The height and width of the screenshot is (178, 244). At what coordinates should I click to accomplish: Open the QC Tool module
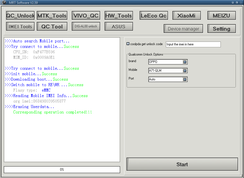click(x=52, y=26)
